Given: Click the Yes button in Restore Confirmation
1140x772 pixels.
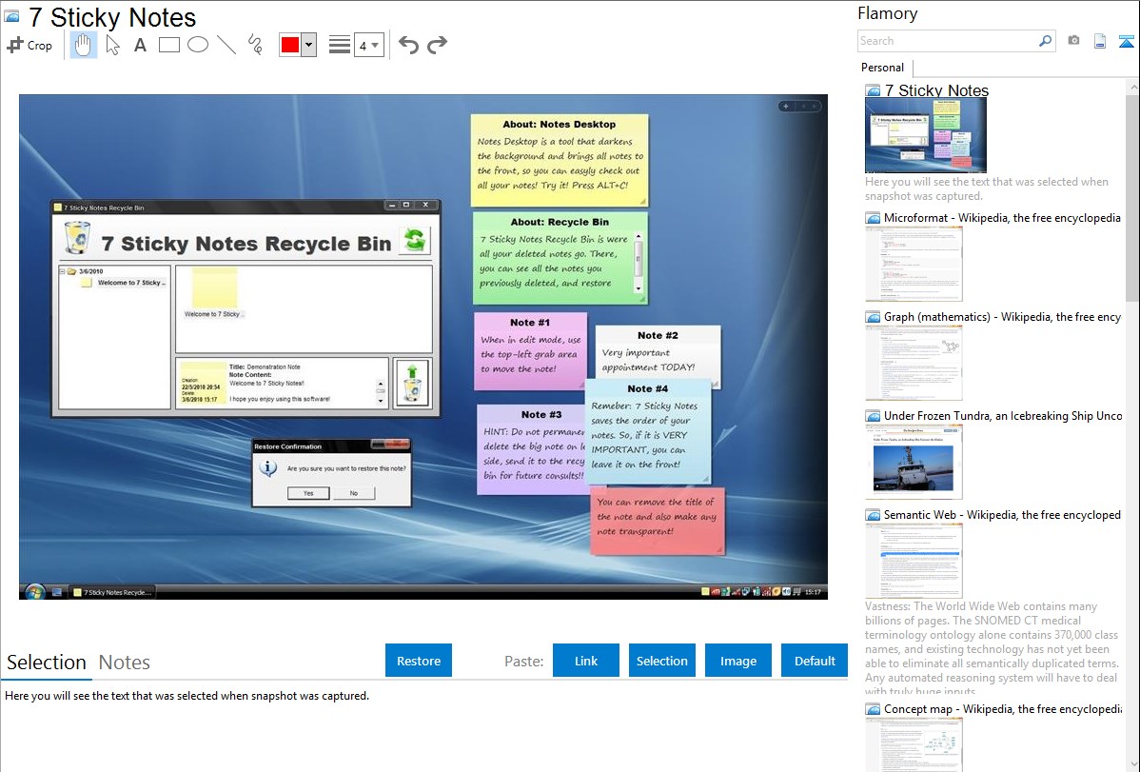Looking at the screenshot, I should click(x=308, y=493).
